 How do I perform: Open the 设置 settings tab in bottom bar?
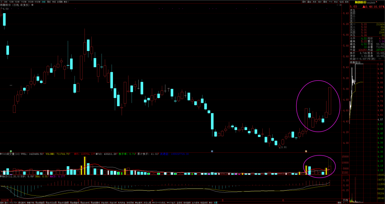pos(215,203)
